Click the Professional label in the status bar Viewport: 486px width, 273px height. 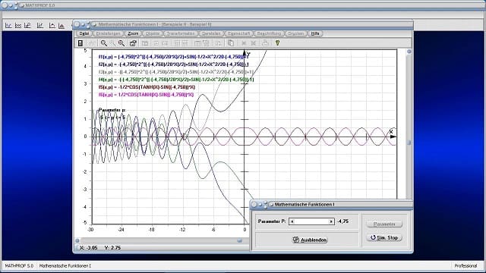tap(465, 266)
